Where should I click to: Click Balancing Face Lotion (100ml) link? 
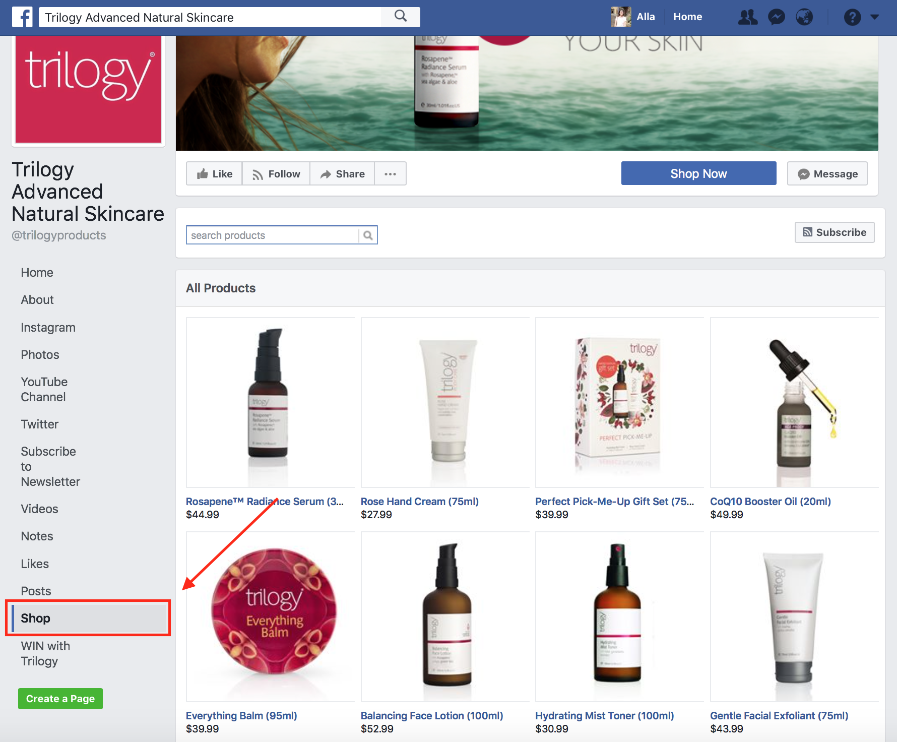432,716
